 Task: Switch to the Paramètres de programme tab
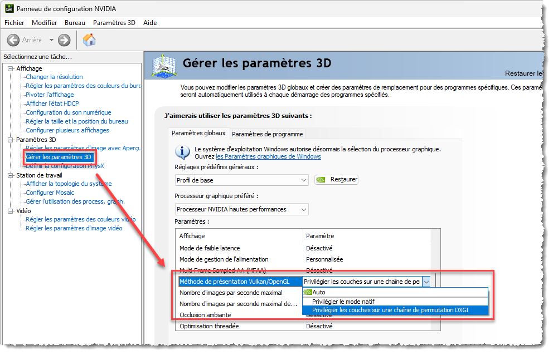click(268, 134)
